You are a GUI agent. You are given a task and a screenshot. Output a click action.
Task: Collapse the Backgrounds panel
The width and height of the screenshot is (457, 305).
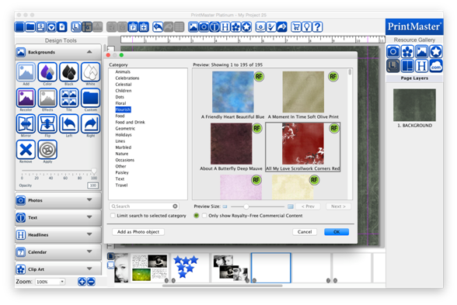pyautogui.click(x=89, y=52)
